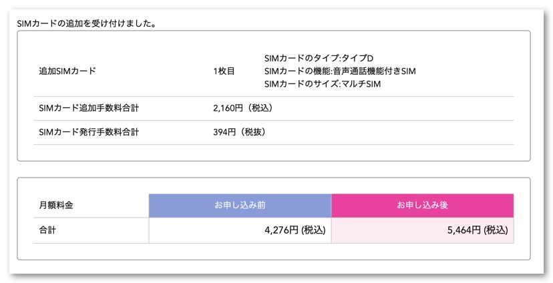Click the 5,464円 post-application total
Viewport: 553px width, 283px height.
[477, 230]
